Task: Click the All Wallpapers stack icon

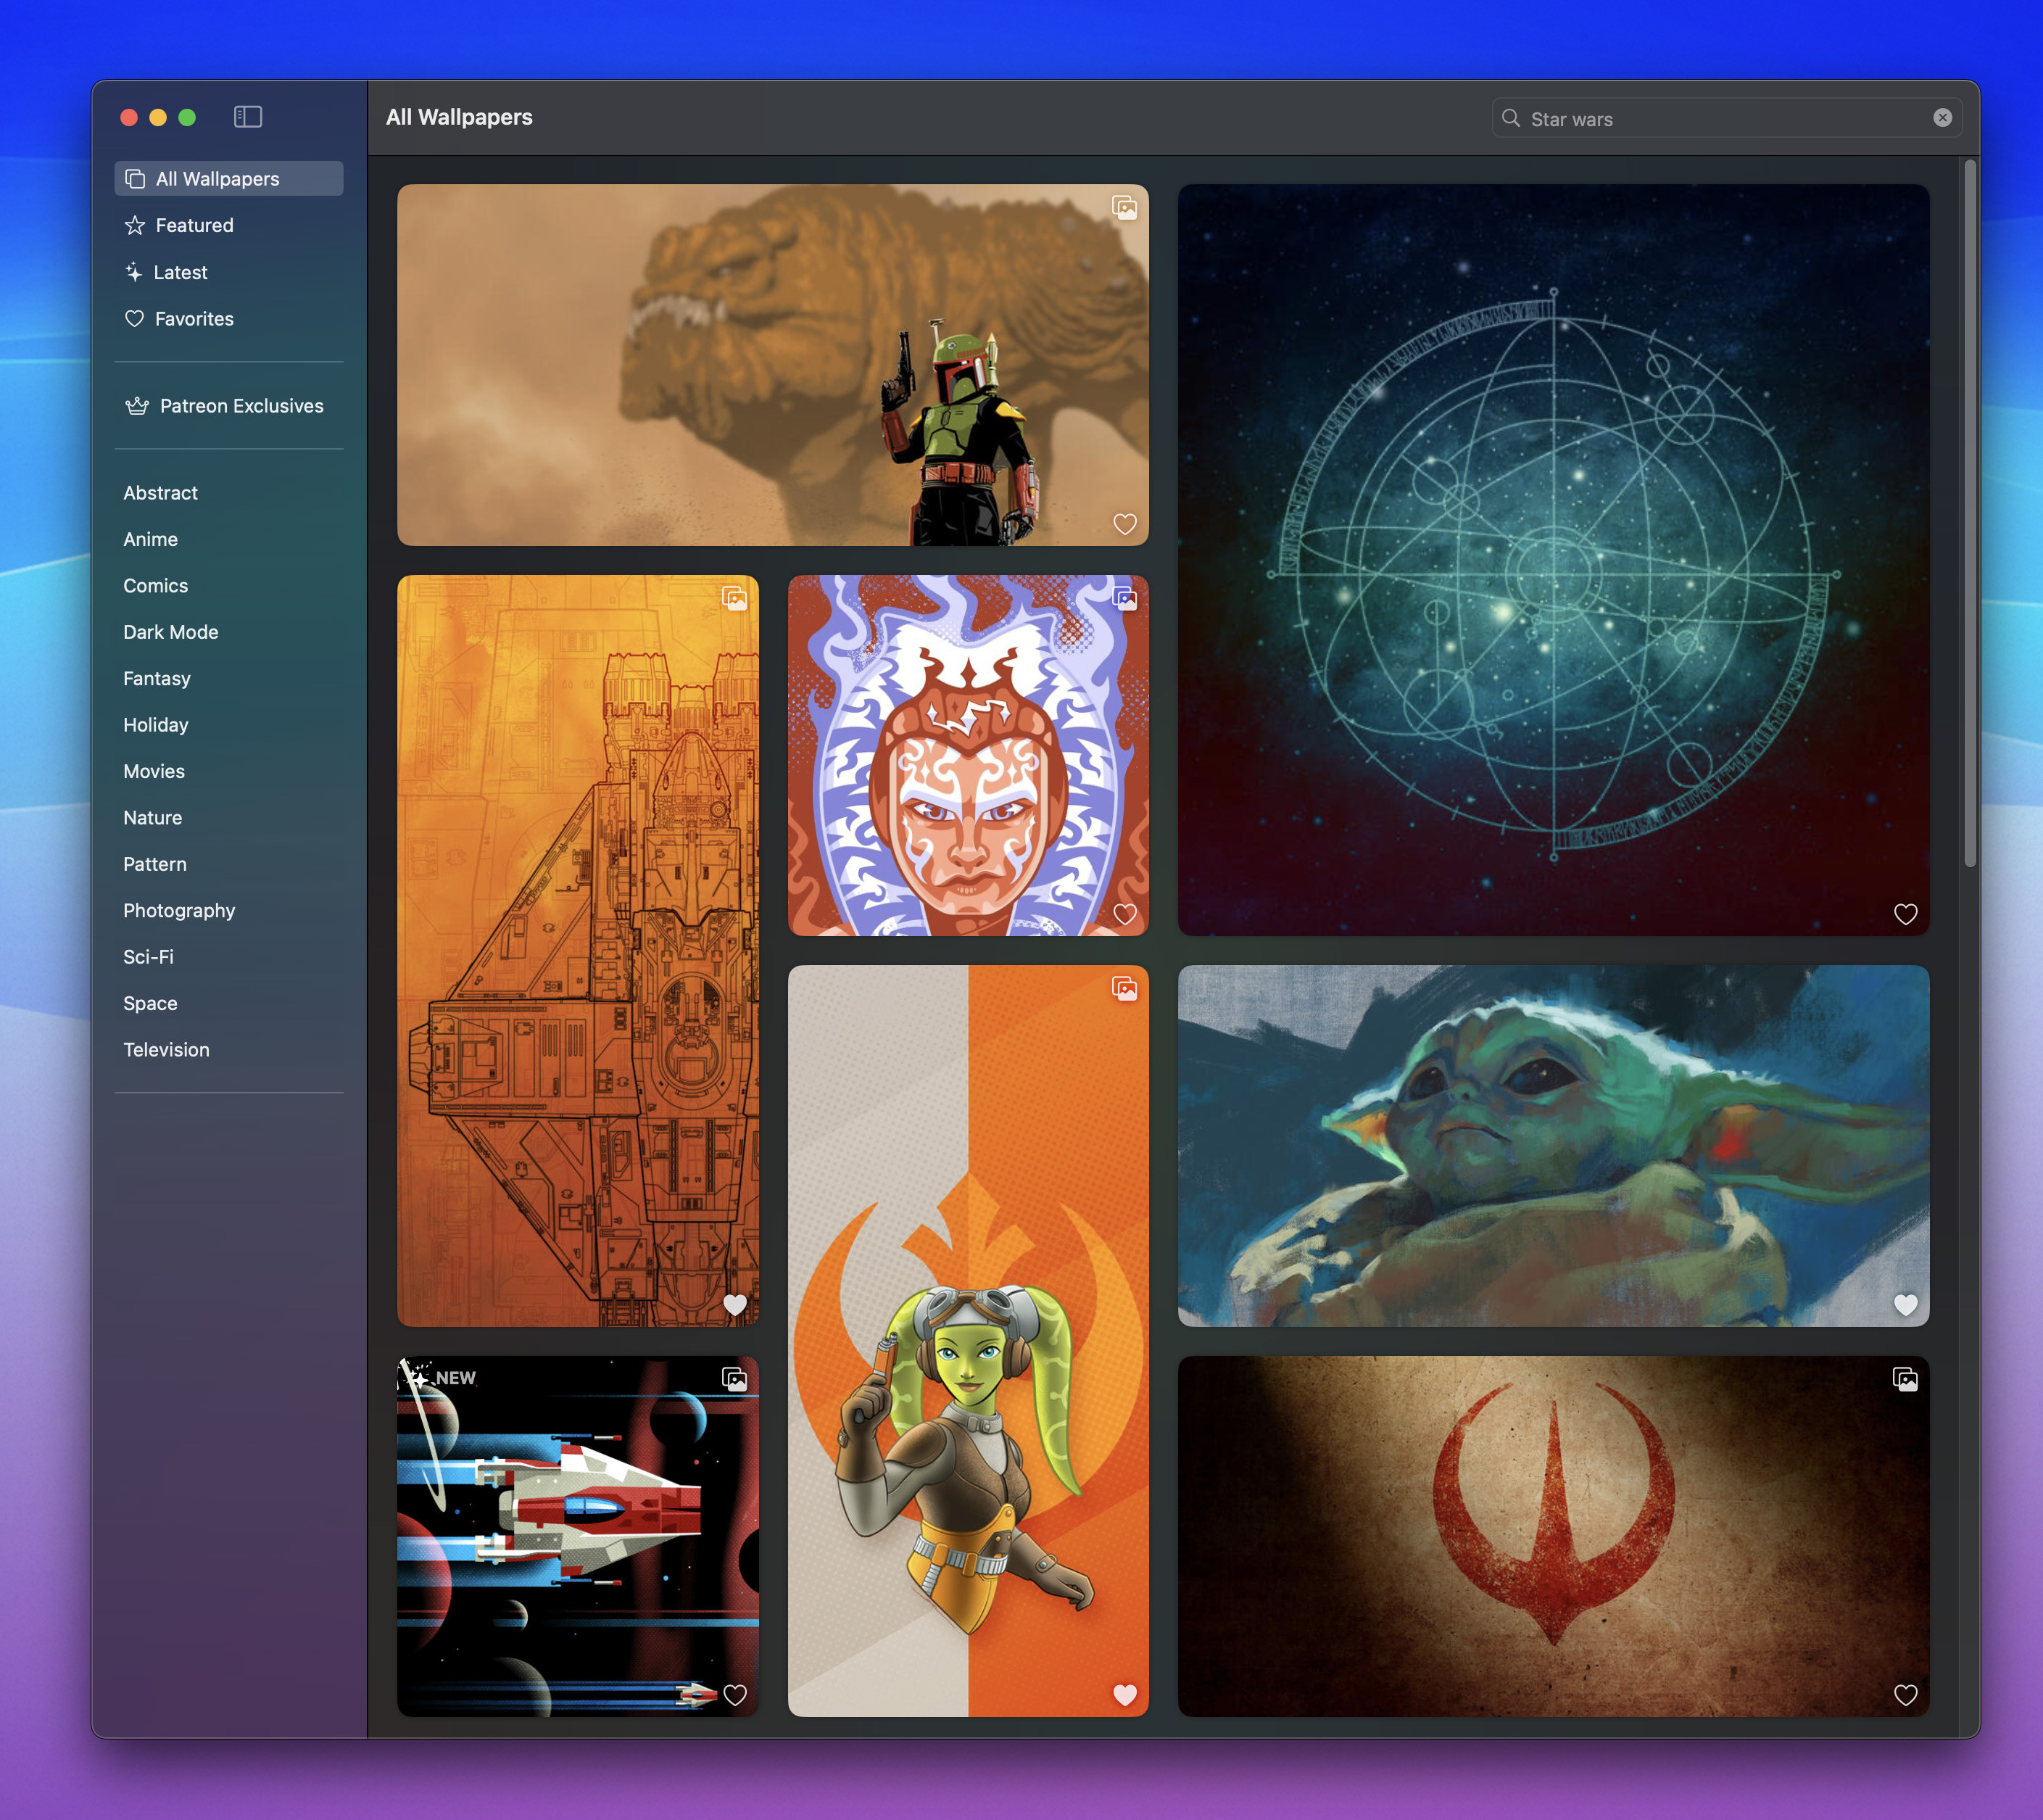Action: 135,179
